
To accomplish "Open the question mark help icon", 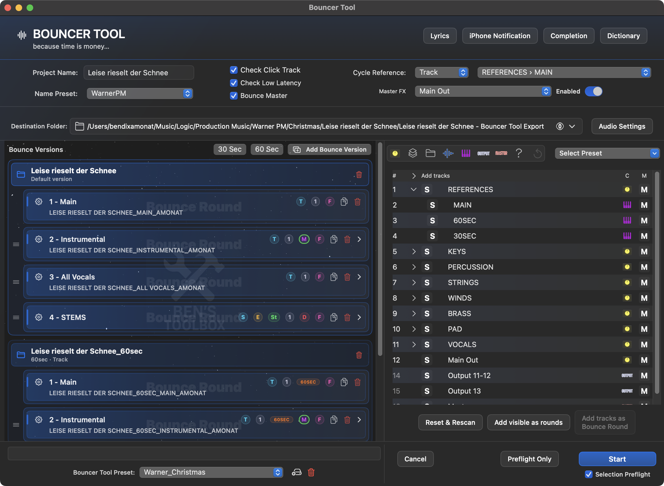I will click(x=519, y=153).
